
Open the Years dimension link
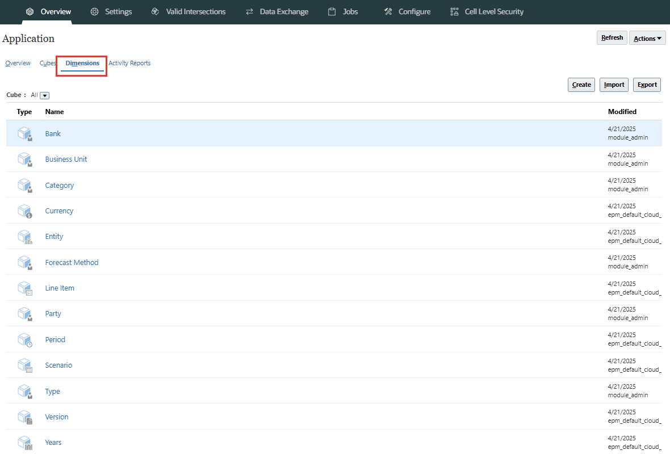point(53,443)
